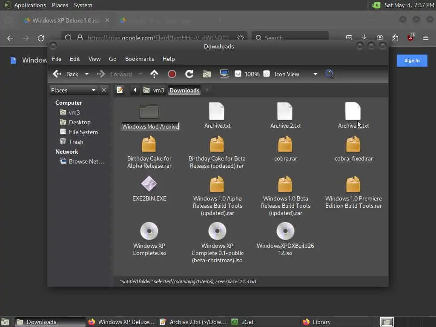Screen dimensions: 436x327
Task: Select Windows XP Complete 0.1-public iso
Action: click(x=217, y=231)
